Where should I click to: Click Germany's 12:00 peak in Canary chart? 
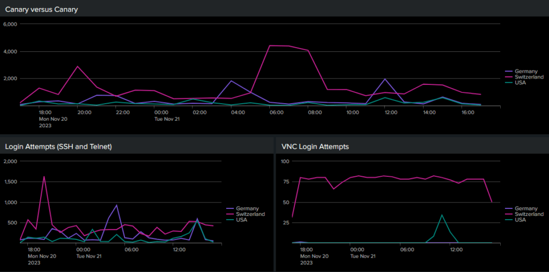tap(385, 79)
